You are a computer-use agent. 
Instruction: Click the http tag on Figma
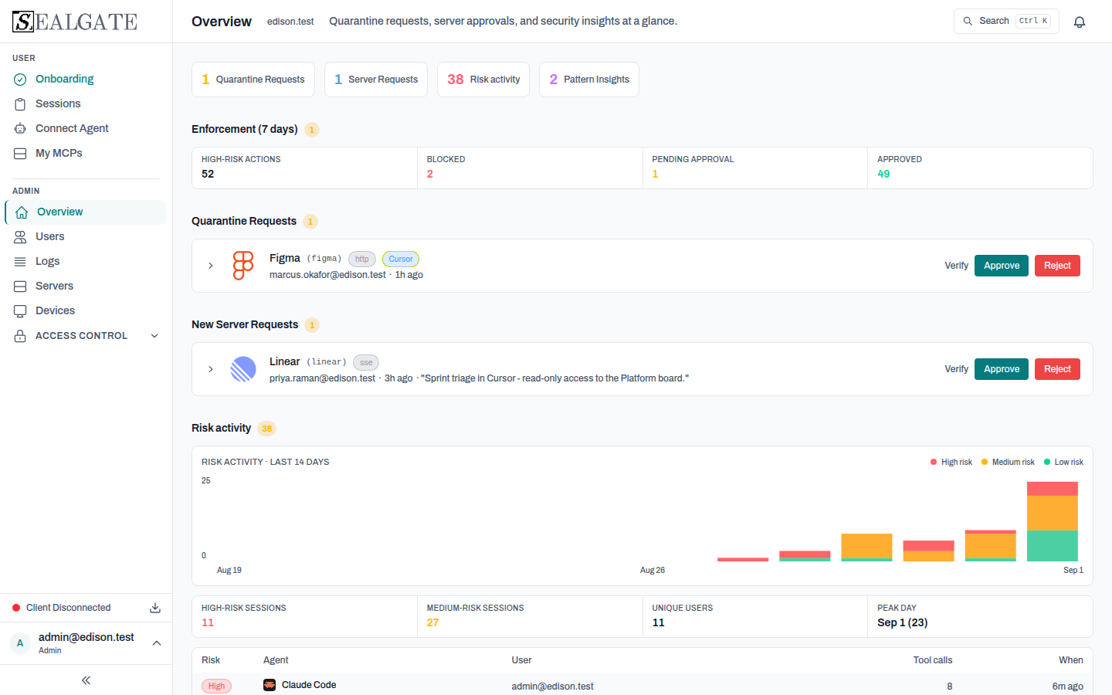click(362, 259)
